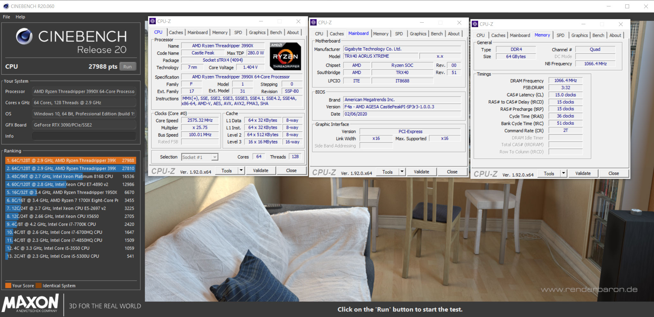Open the Tools dropdown in the Memory window

[x=563, y=173]
